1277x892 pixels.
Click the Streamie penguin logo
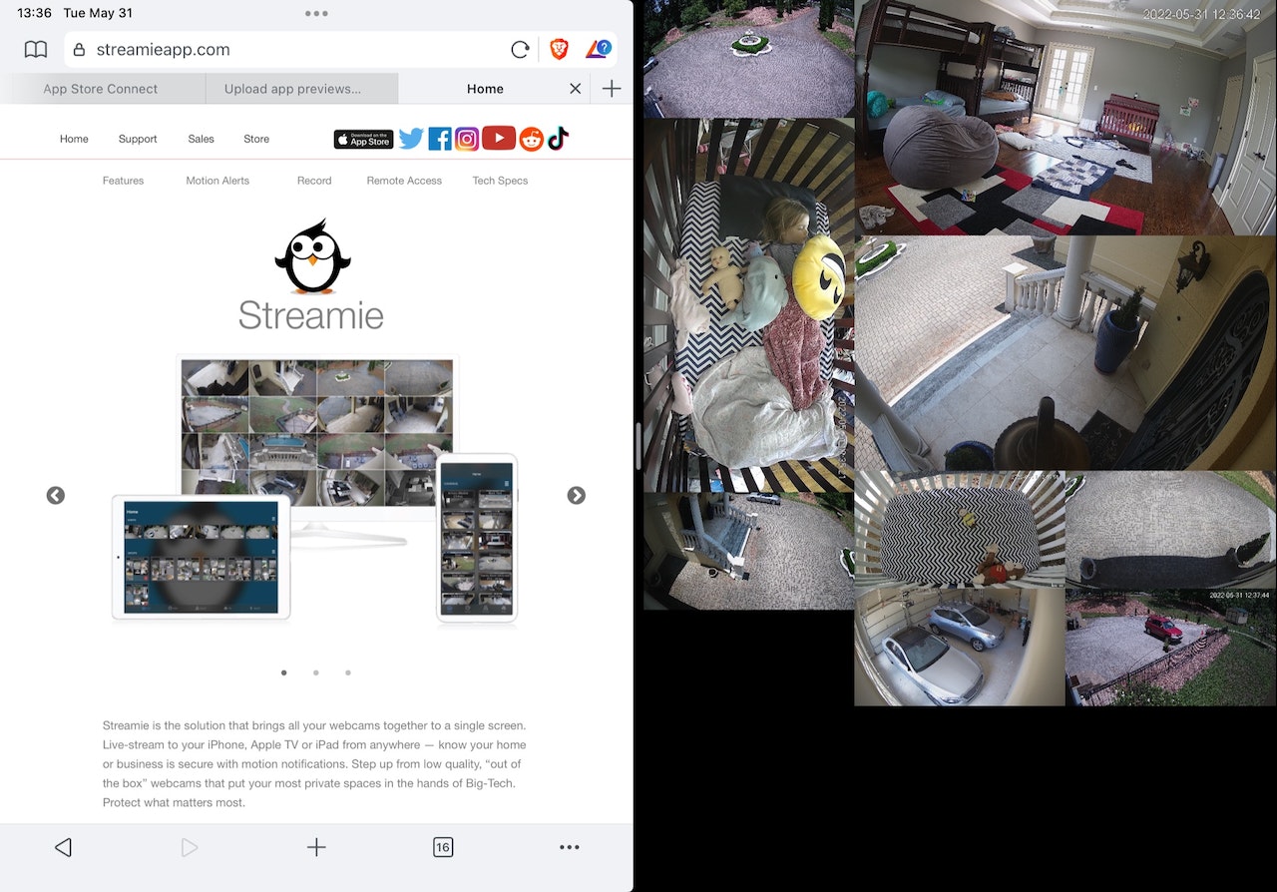point(312,256)
